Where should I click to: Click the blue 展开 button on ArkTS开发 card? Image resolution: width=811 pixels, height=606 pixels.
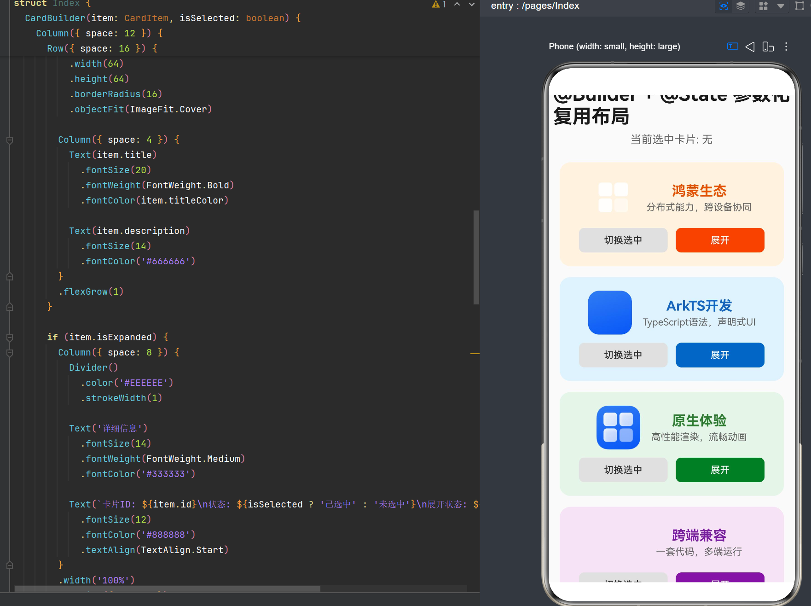pos(720,355)
